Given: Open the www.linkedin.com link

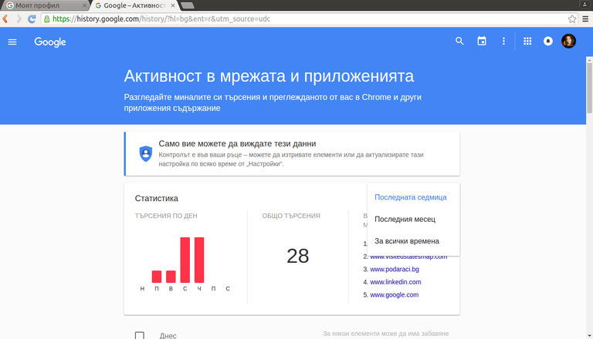Looking at the screenshot, I should 395,282.
